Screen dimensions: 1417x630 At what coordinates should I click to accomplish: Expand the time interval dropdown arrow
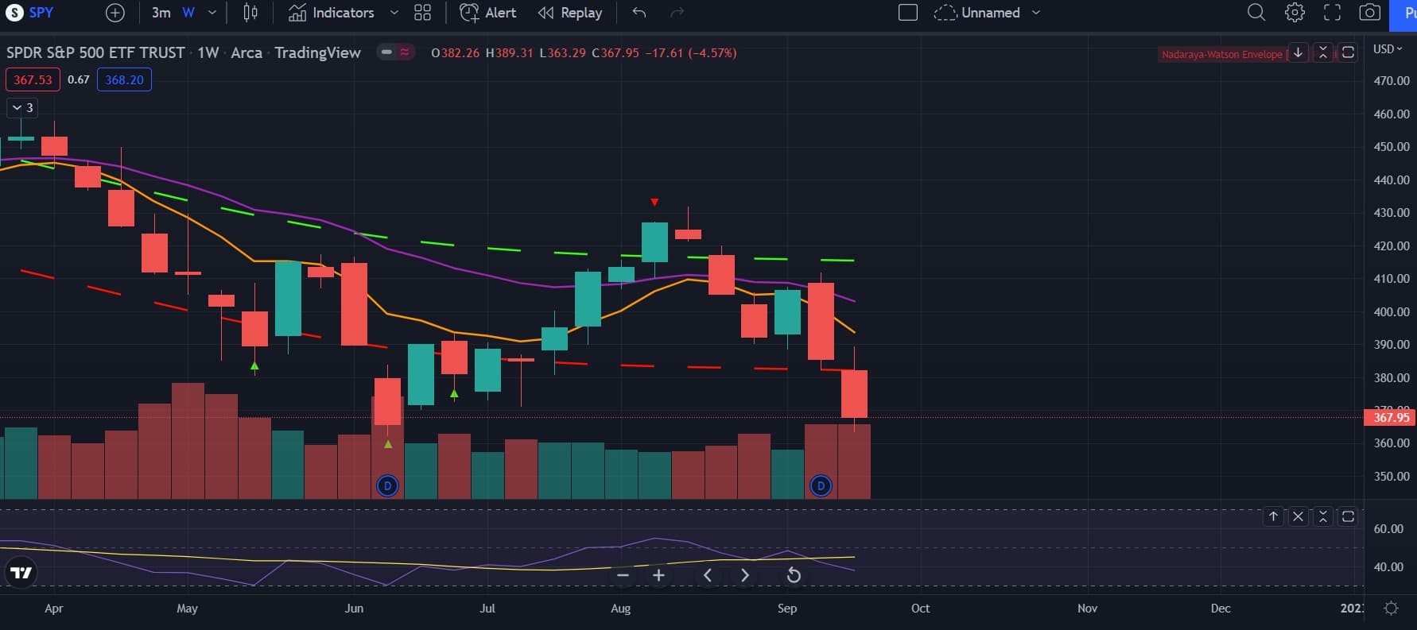(x=212, y=13)
